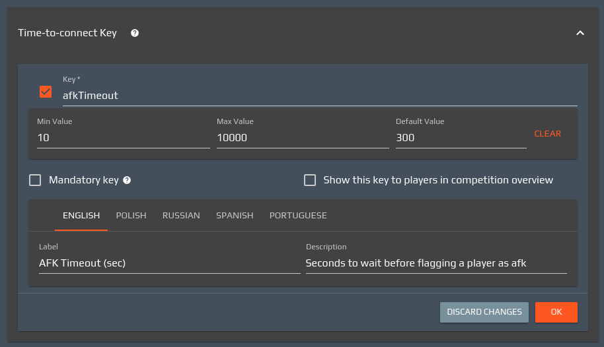Image resolution: width=604 pixels, height=347 pixels.
Task: Click help icon next to Time-to-connect Key
Action: click(x=135, y=33)
